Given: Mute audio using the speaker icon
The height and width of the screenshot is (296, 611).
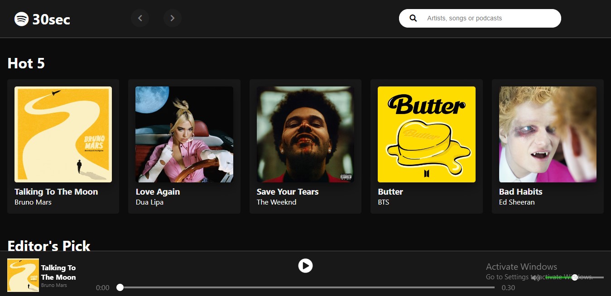Looking at the screenshot, I should (x=535, y=277).
